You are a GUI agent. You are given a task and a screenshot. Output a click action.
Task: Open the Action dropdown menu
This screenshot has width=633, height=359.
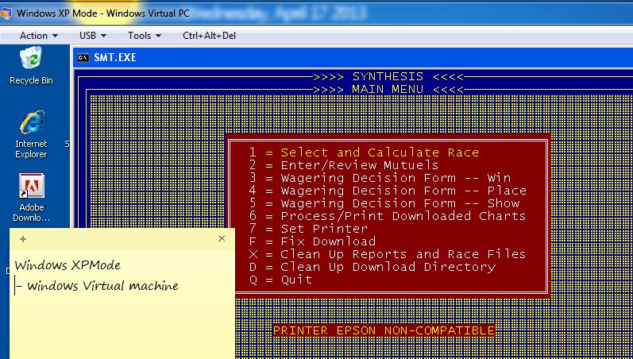coord(38,36)
